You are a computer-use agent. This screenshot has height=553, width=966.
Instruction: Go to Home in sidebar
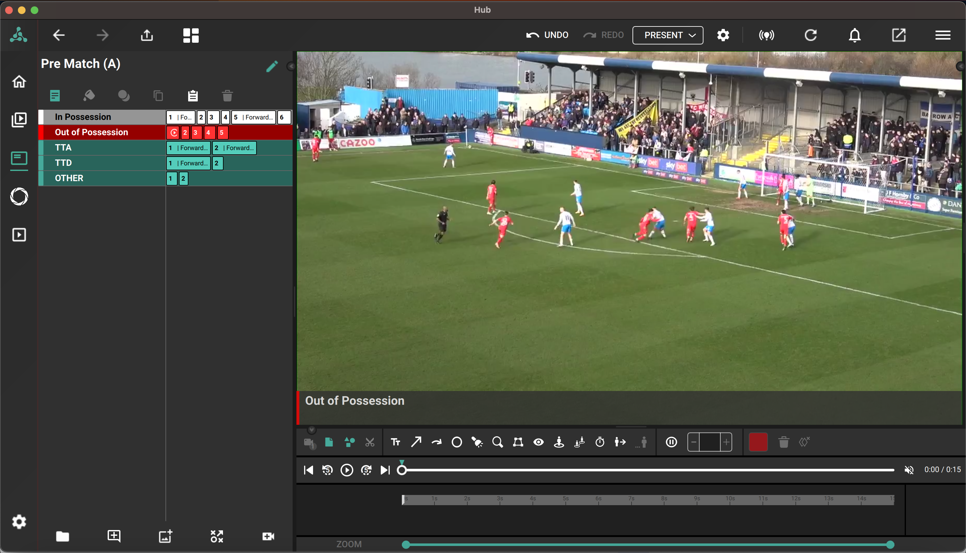click(x=19, y=82)
